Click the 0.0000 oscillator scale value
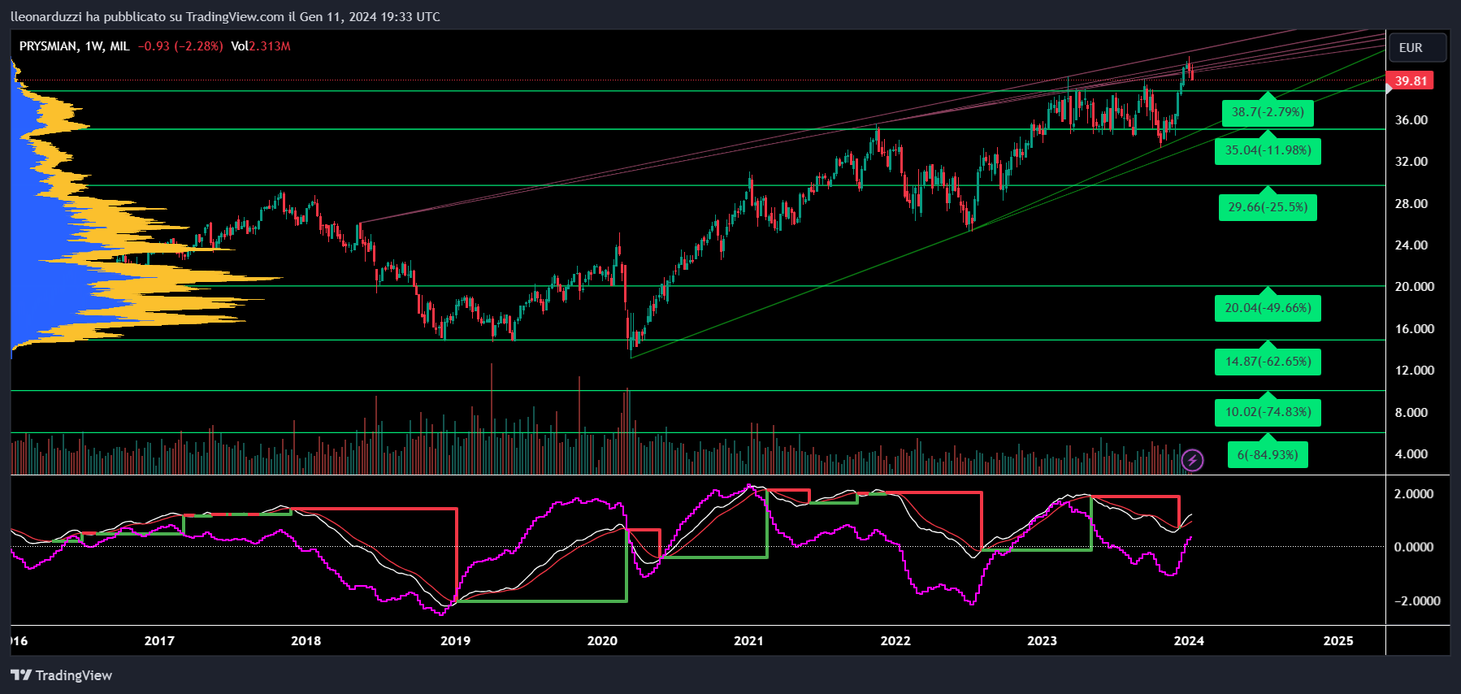This screenshot has width=1461, height=694. (1414, 546)
